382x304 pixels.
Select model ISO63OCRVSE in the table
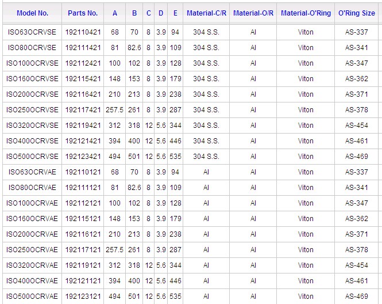tap(32, 32)
